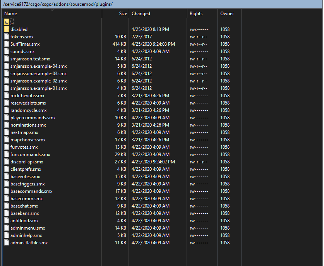Click the Rights column header
324x266 pixels.
coord(195,13)
